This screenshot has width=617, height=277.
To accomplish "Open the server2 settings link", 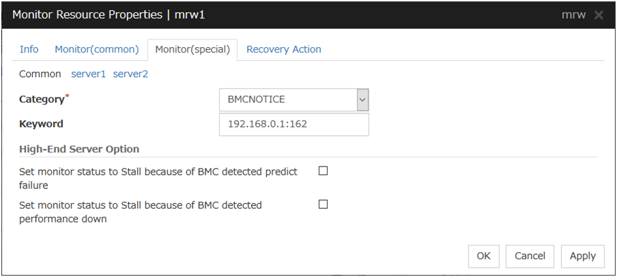I will point(130,74).
